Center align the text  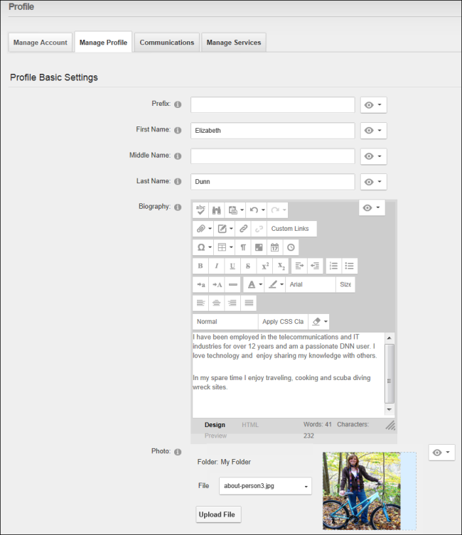216,303
